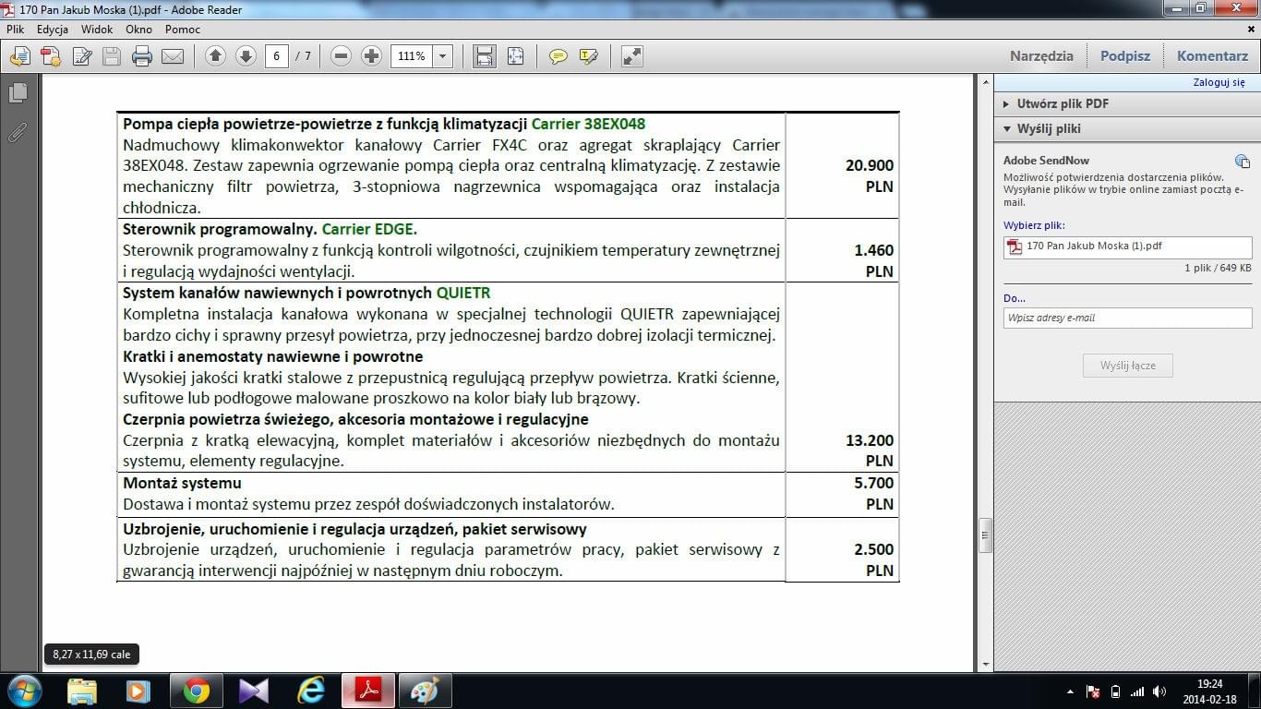Open the Edycja menu
Screen dimensions: 1261x709
click(x=53, y=30)
